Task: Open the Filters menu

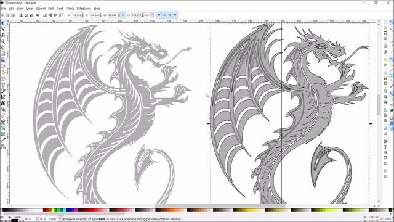Action: [70, 9]
